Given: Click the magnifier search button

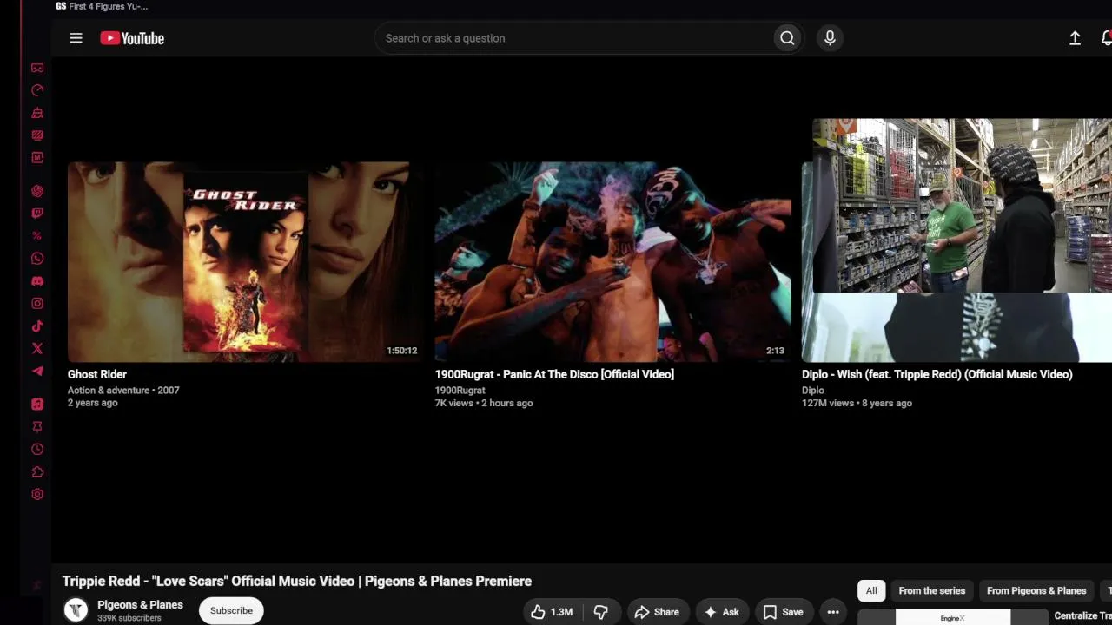Looking at the screenshot, I should click(x=787, y=38).
